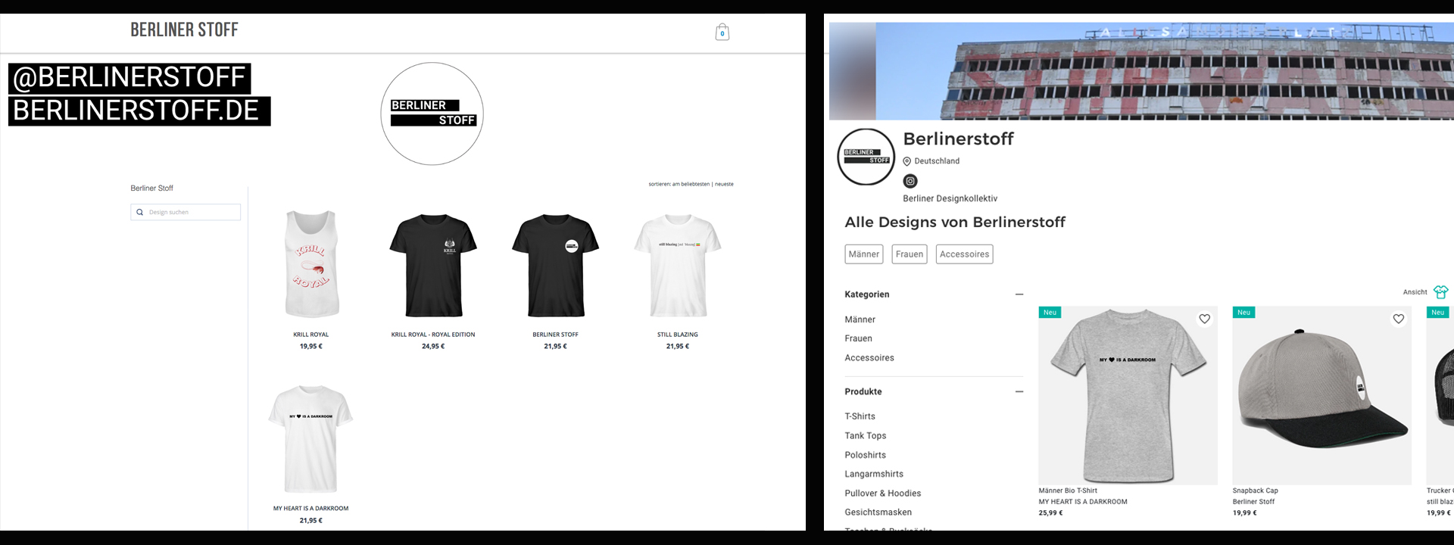Click the STILL BLAZING product title

pos(678,335)
